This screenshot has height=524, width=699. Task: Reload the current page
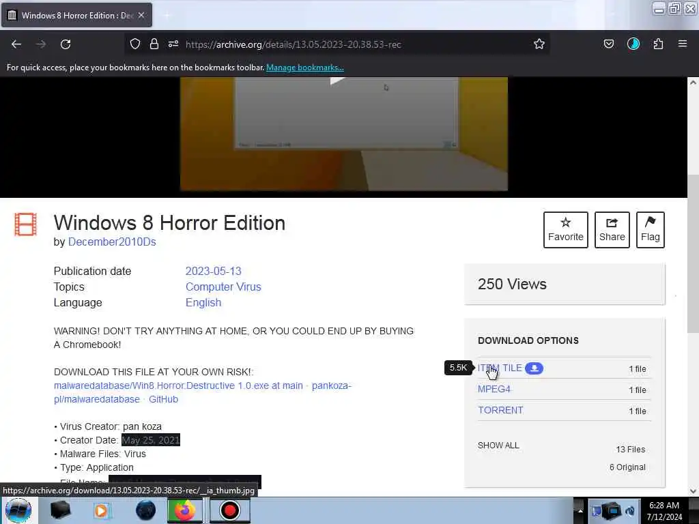click(66, 44)
